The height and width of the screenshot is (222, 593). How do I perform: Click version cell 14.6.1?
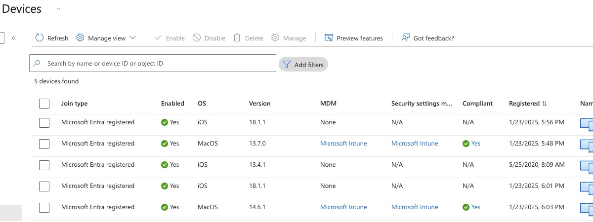pyautogui.click(x=257, y=207)
